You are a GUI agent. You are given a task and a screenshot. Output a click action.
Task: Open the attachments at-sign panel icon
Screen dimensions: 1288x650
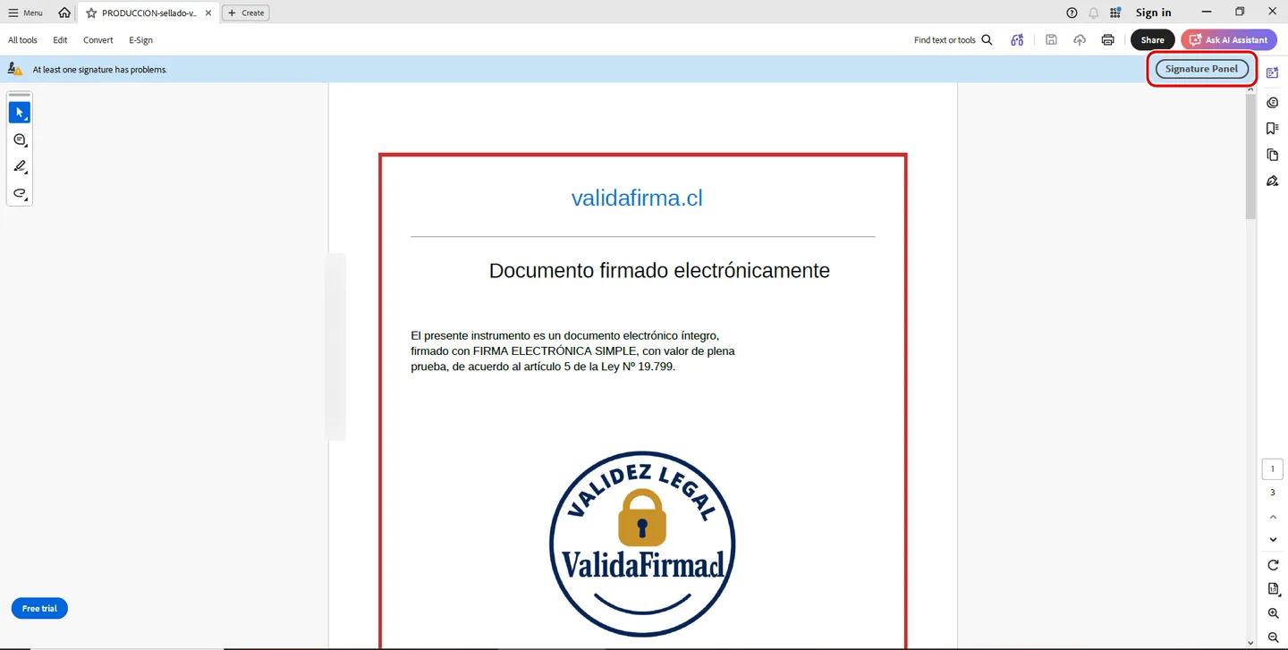[1273, 103]
